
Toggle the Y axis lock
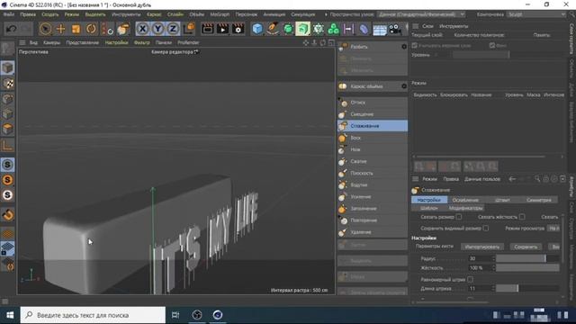pyautogui.click(x=158, y=29)
